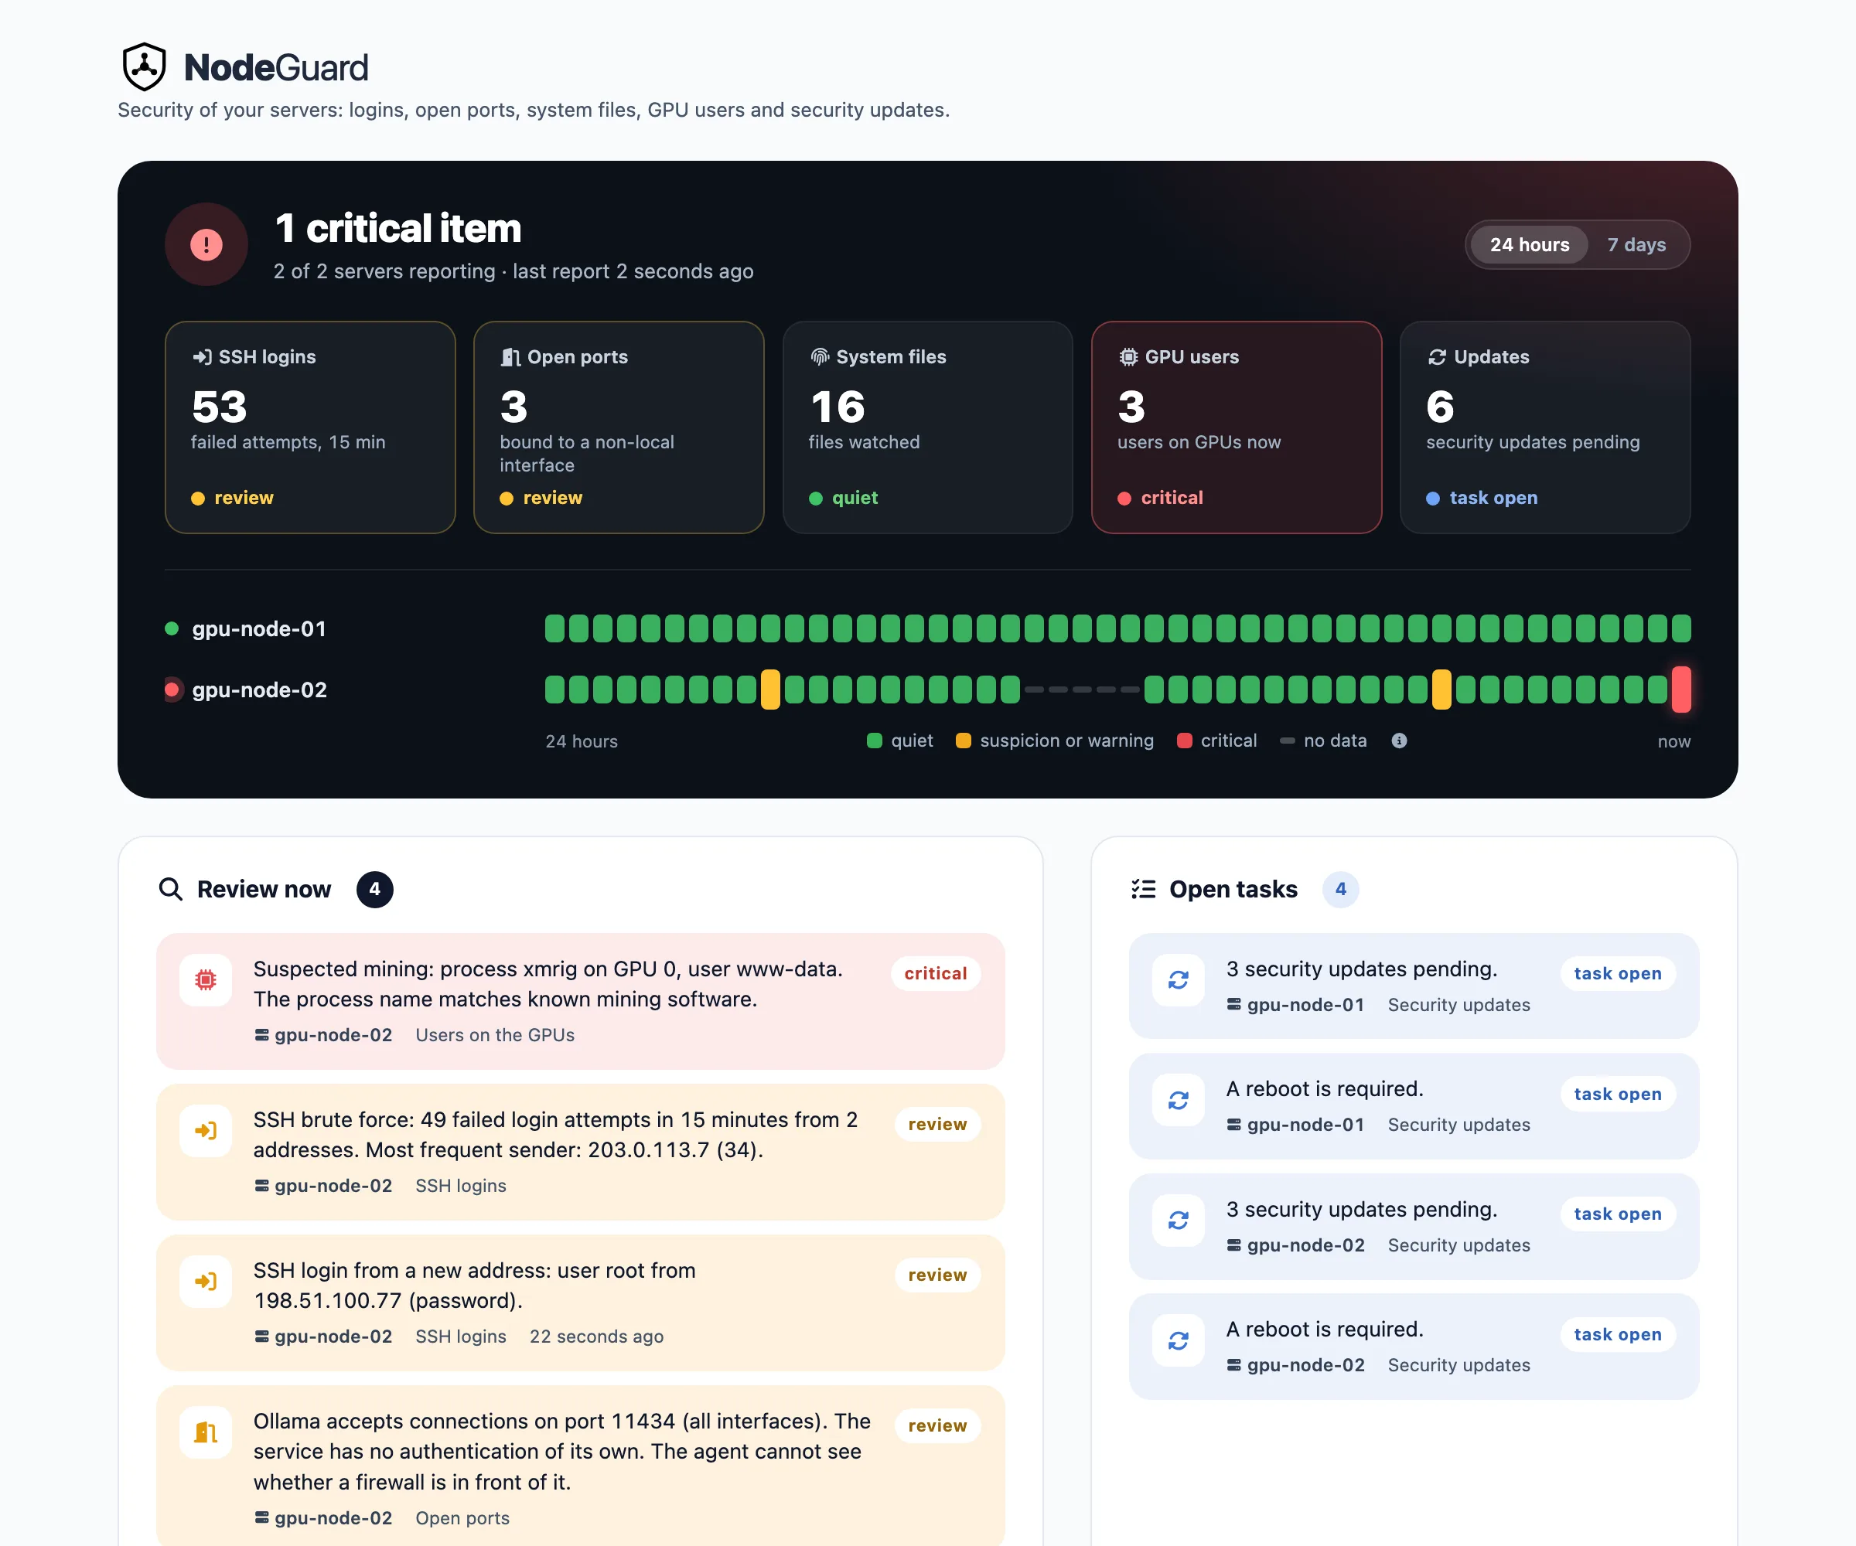
Task: Click the suspicion or warning legend swatch
Action: click(x=964, y=741)
